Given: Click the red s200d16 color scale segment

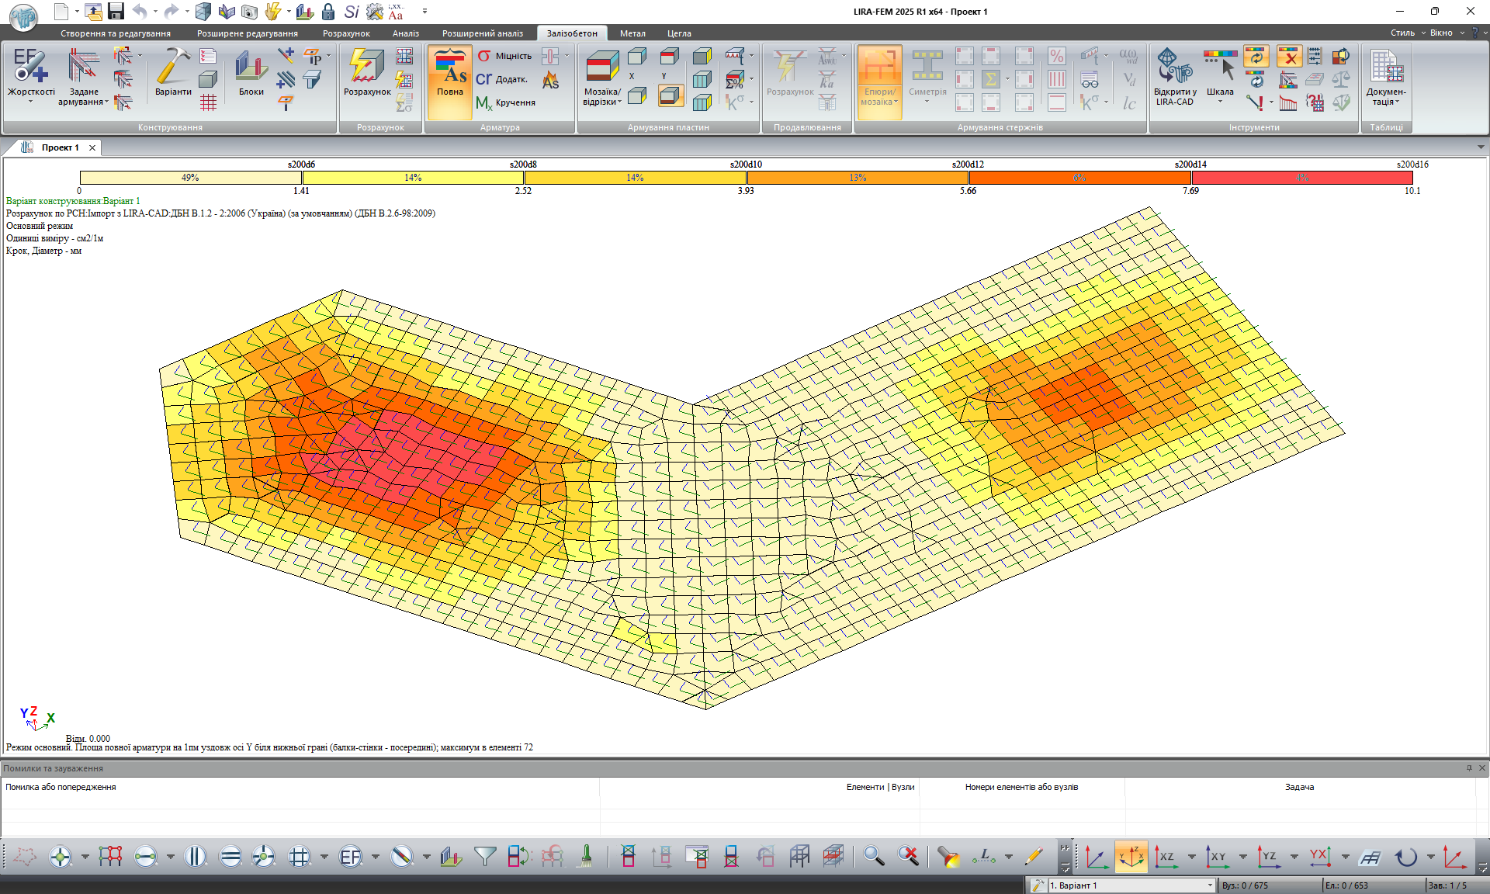Looking at the screenshot, I should 1301,178.
